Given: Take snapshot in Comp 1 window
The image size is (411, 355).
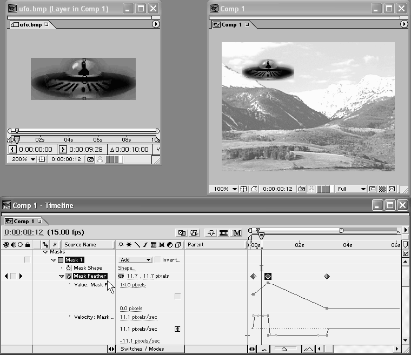Looking at the screenshot, I should pyautogui.click(x=301, y=189).
